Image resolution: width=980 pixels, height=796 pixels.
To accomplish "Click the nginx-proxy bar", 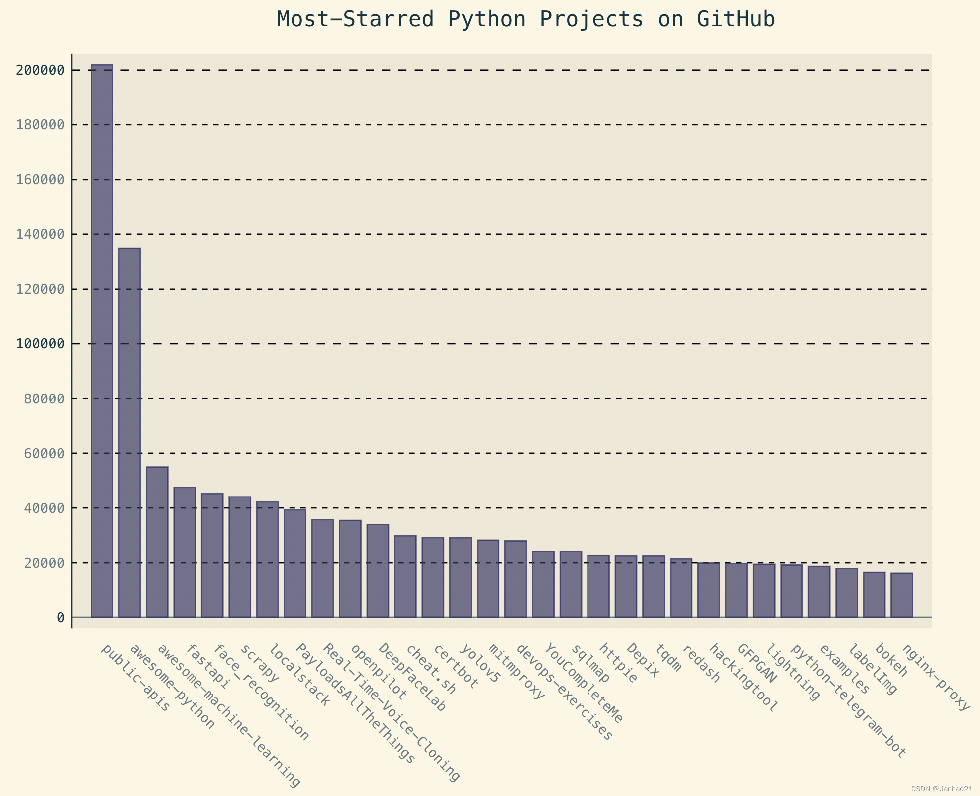I will [x=901, y=595].
